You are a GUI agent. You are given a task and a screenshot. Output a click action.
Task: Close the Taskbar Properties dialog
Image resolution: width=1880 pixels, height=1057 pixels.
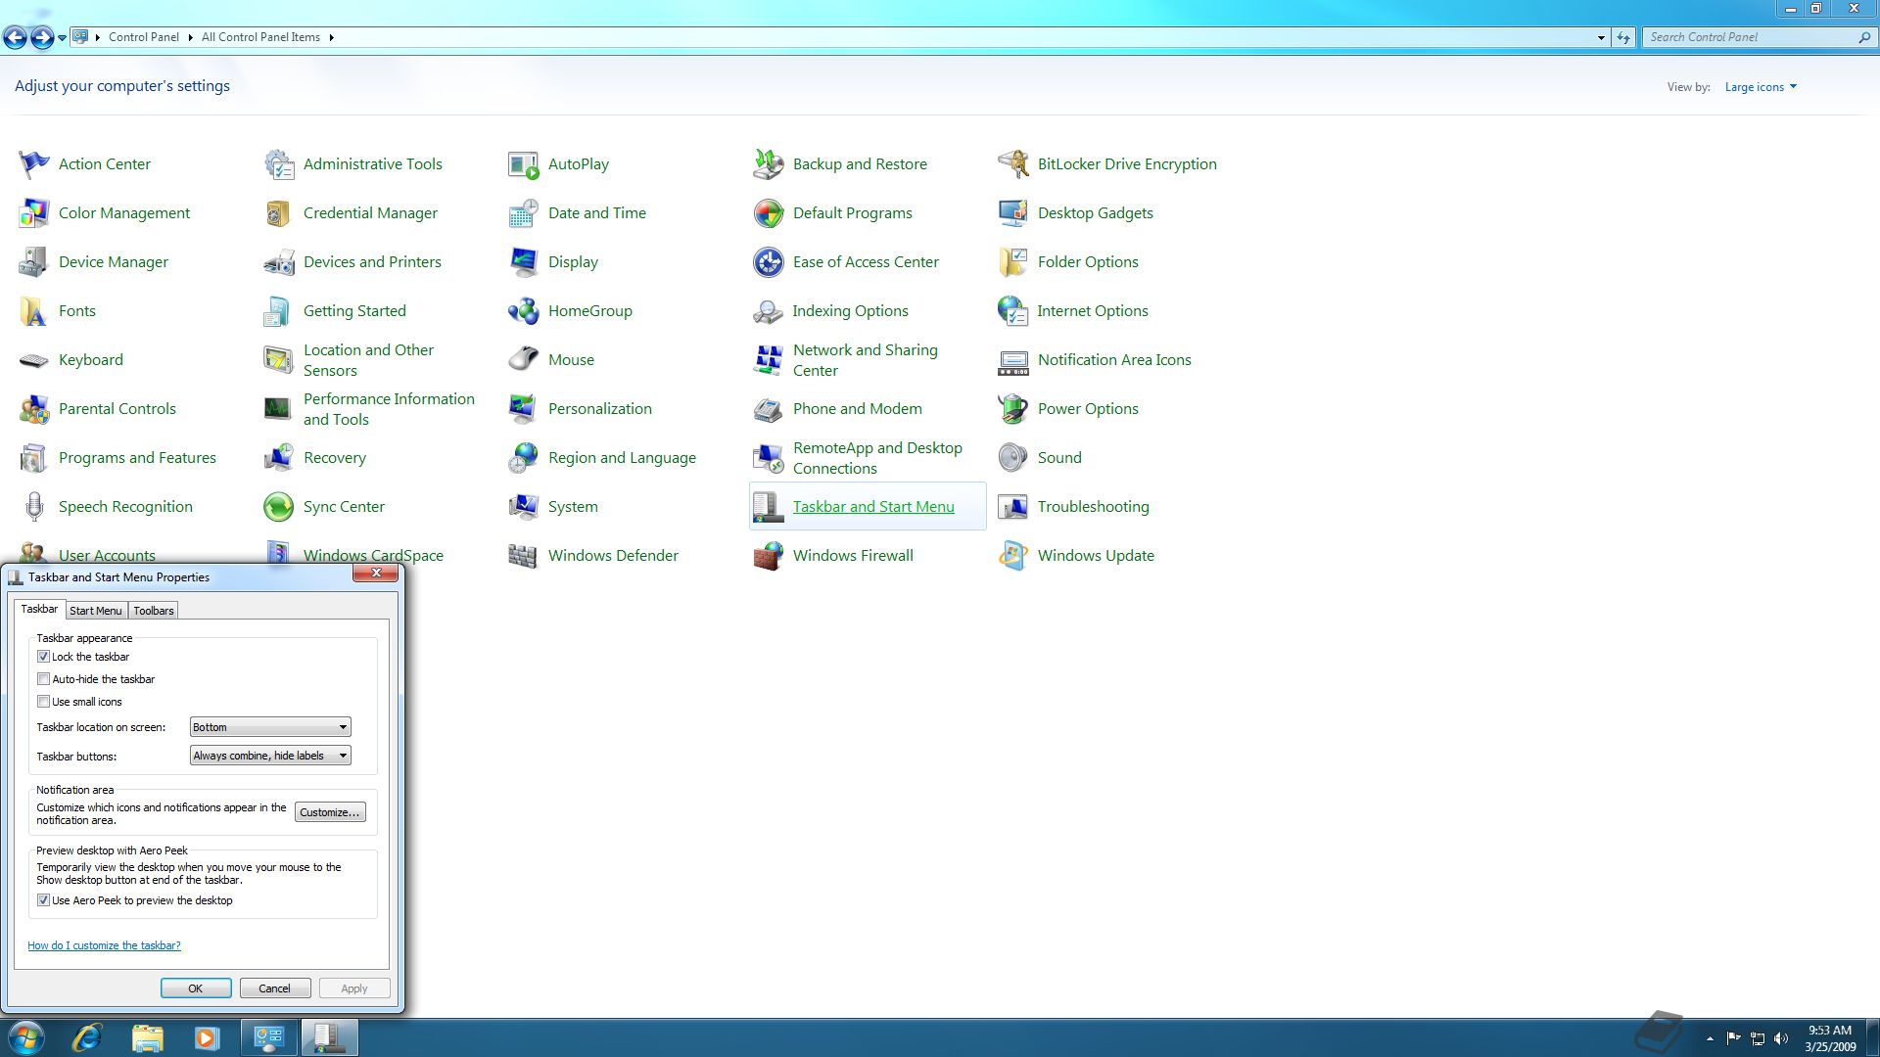[x=376, y=574]
